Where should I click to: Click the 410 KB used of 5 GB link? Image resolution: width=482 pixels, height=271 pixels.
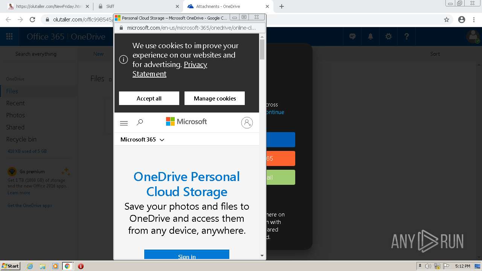27,151
